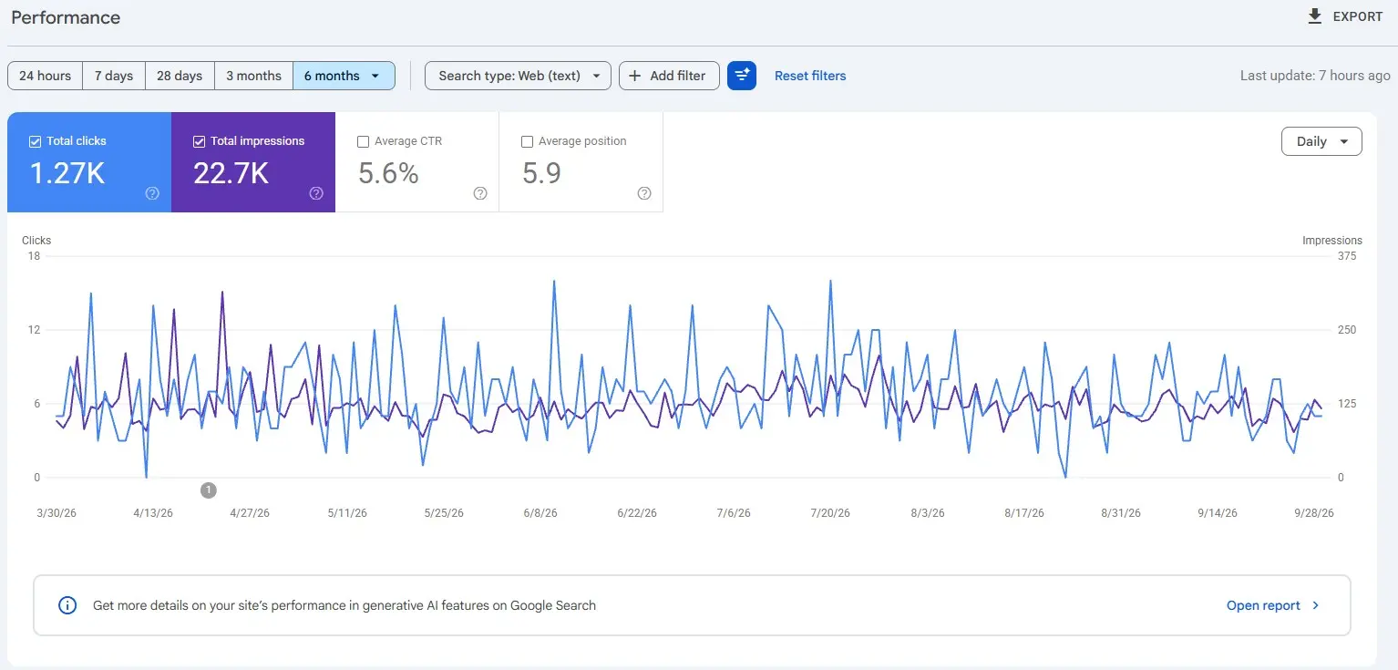
Task: Open the blue filter options icon button
Action: pyautogui.click(x=742, y=76)
